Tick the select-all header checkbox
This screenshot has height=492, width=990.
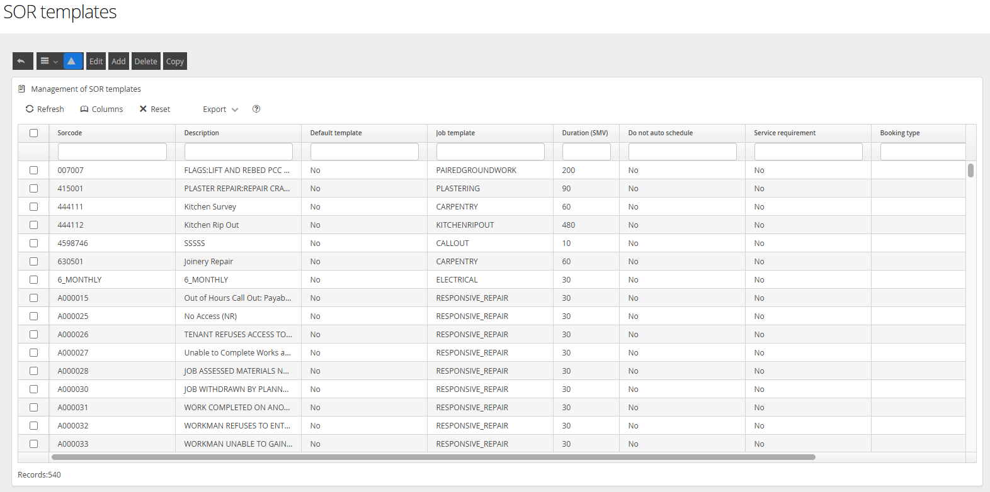34,133
